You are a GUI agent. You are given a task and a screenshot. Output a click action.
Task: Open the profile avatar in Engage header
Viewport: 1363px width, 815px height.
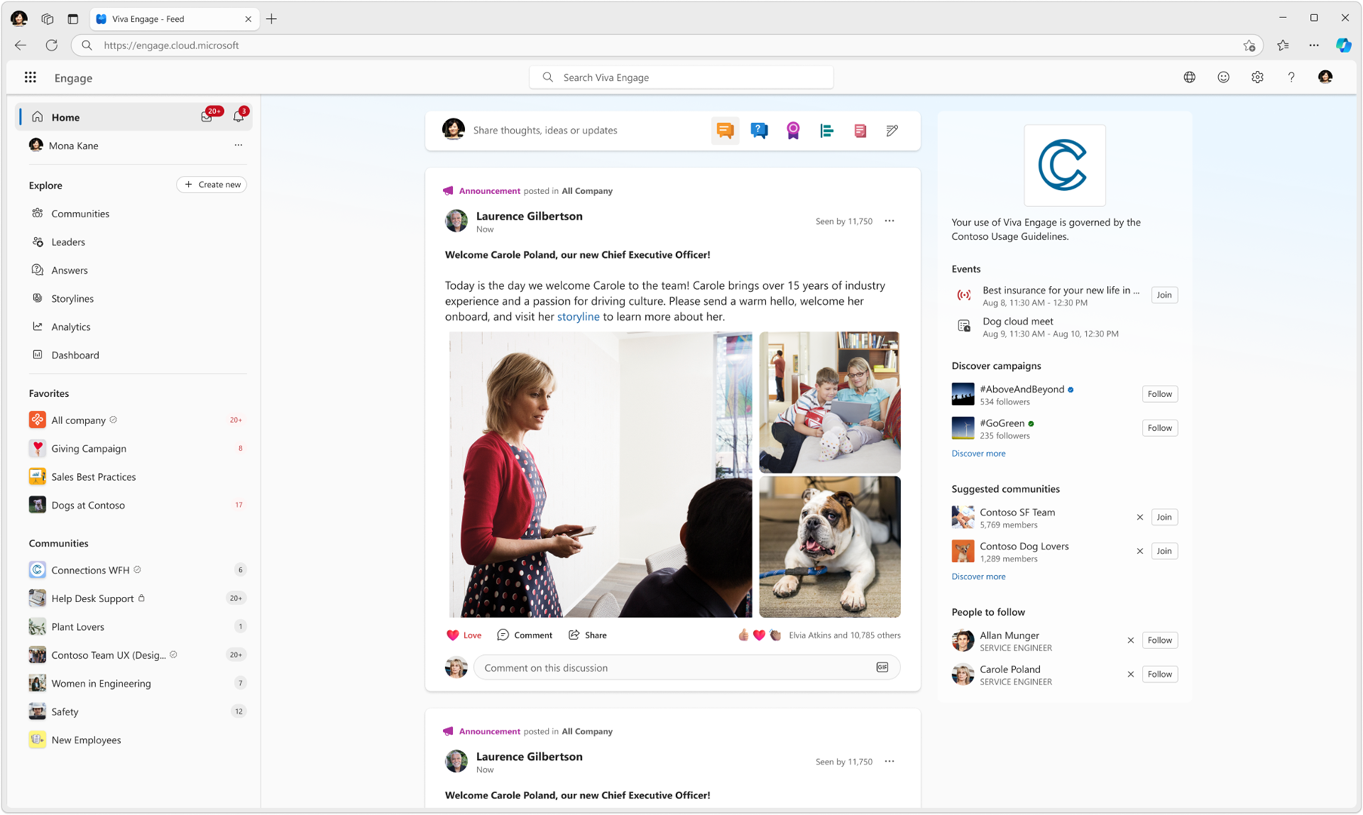[1325, 77]
